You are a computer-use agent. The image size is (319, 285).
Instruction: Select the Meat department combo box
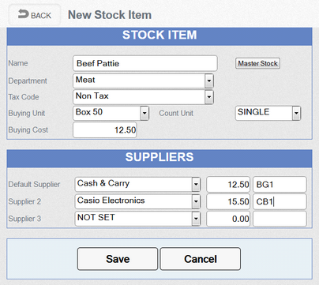point(143,81)
